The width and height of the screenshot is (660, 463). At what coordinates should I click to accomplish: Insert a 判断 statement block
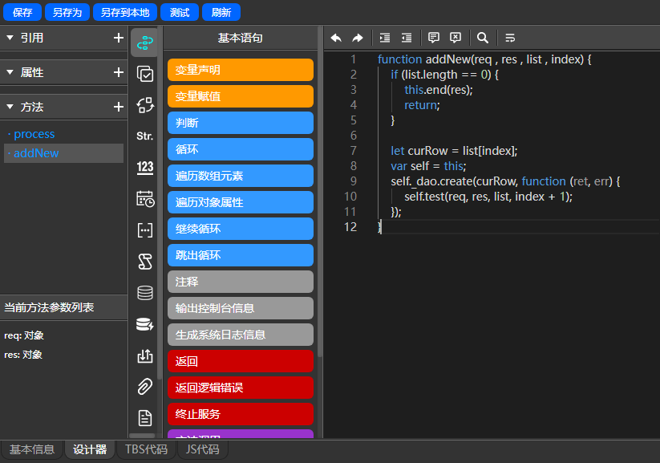(241, 123)
